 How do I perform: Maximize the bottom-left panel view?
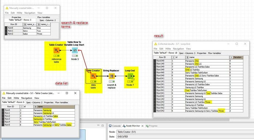pyautogui.click(x=103, y=125)
